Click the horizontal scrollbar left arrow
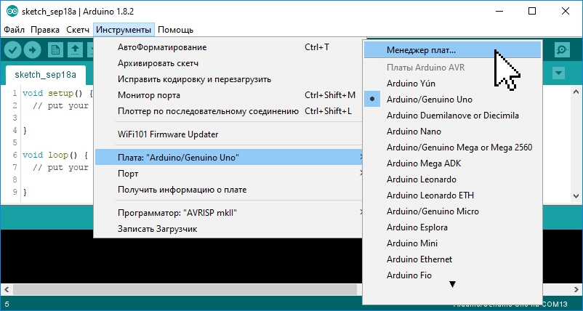583x311 pixels. tap(7, 289)
